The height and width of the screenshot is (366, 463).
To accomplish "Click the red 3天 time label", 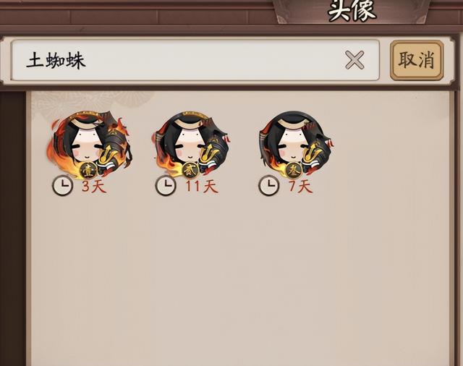I will [94, 186].
